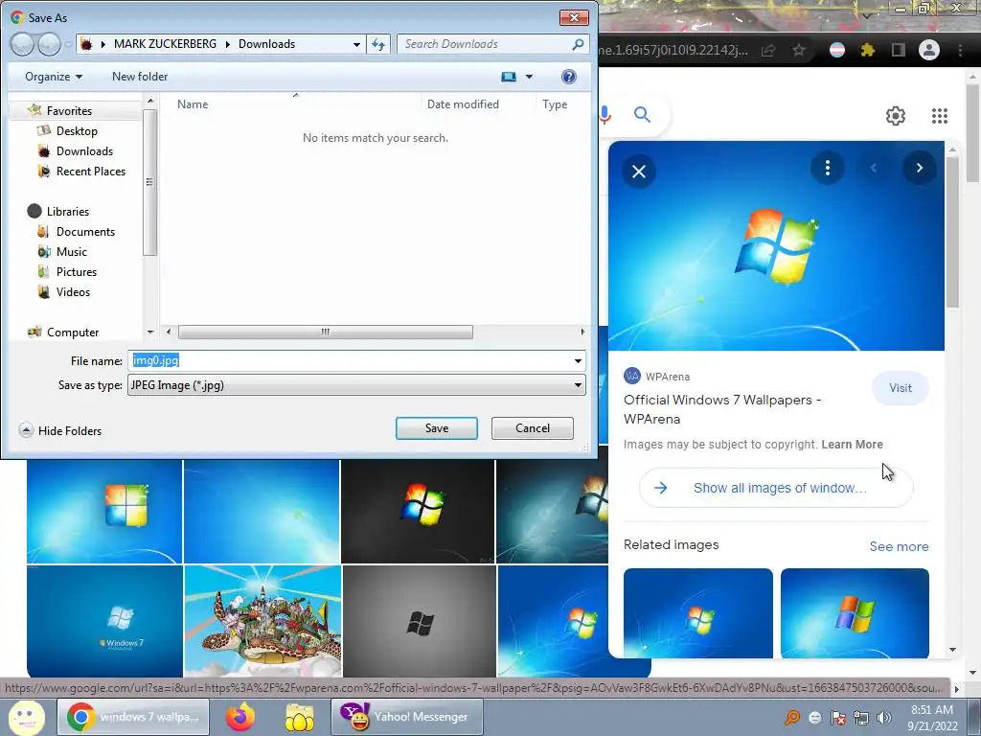Click the Save button
981x736 pixels.
[x=437, y=428]
